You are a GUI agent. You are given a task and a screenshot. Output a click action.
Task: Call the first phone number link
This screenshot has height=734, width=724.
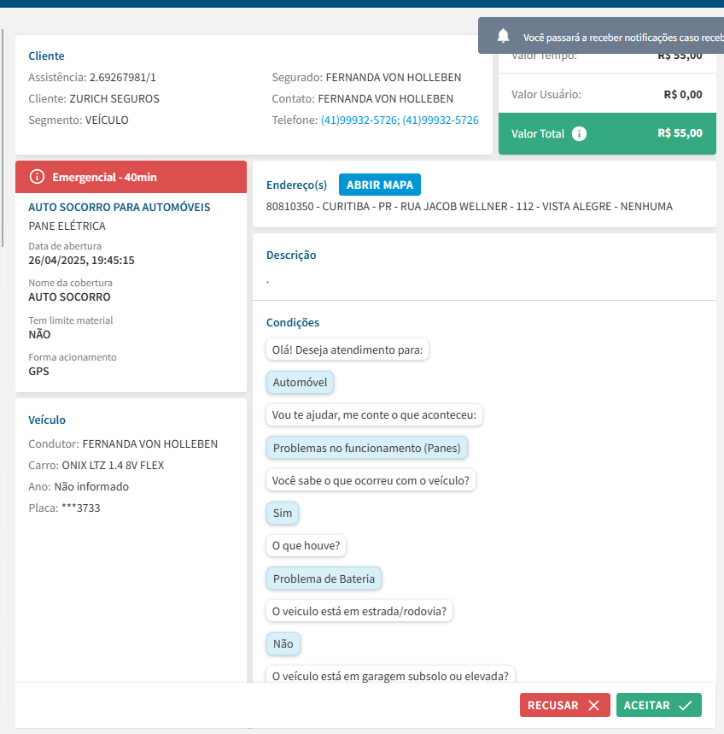pyautogui.click(x=359, y=120)
